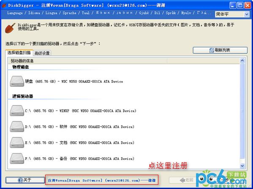Click the registration link 注册Vovan[Braga Software]
253x189 pixels.
(x=102, y=180)
